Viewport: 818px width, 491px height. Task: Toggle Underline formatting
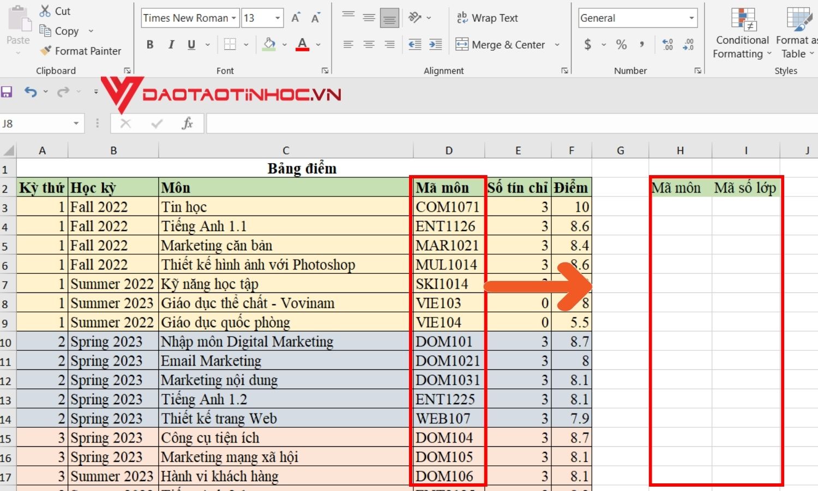[x=190, y=45]
